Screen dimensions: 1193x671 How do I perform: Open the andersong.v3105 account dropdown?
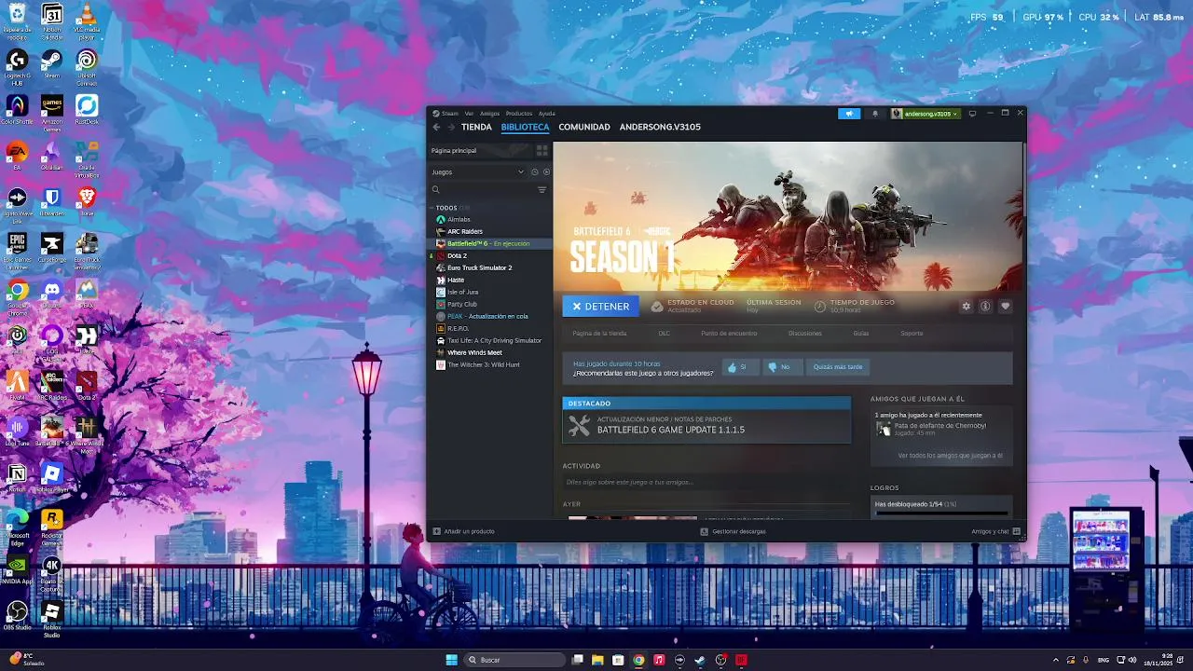926,114
